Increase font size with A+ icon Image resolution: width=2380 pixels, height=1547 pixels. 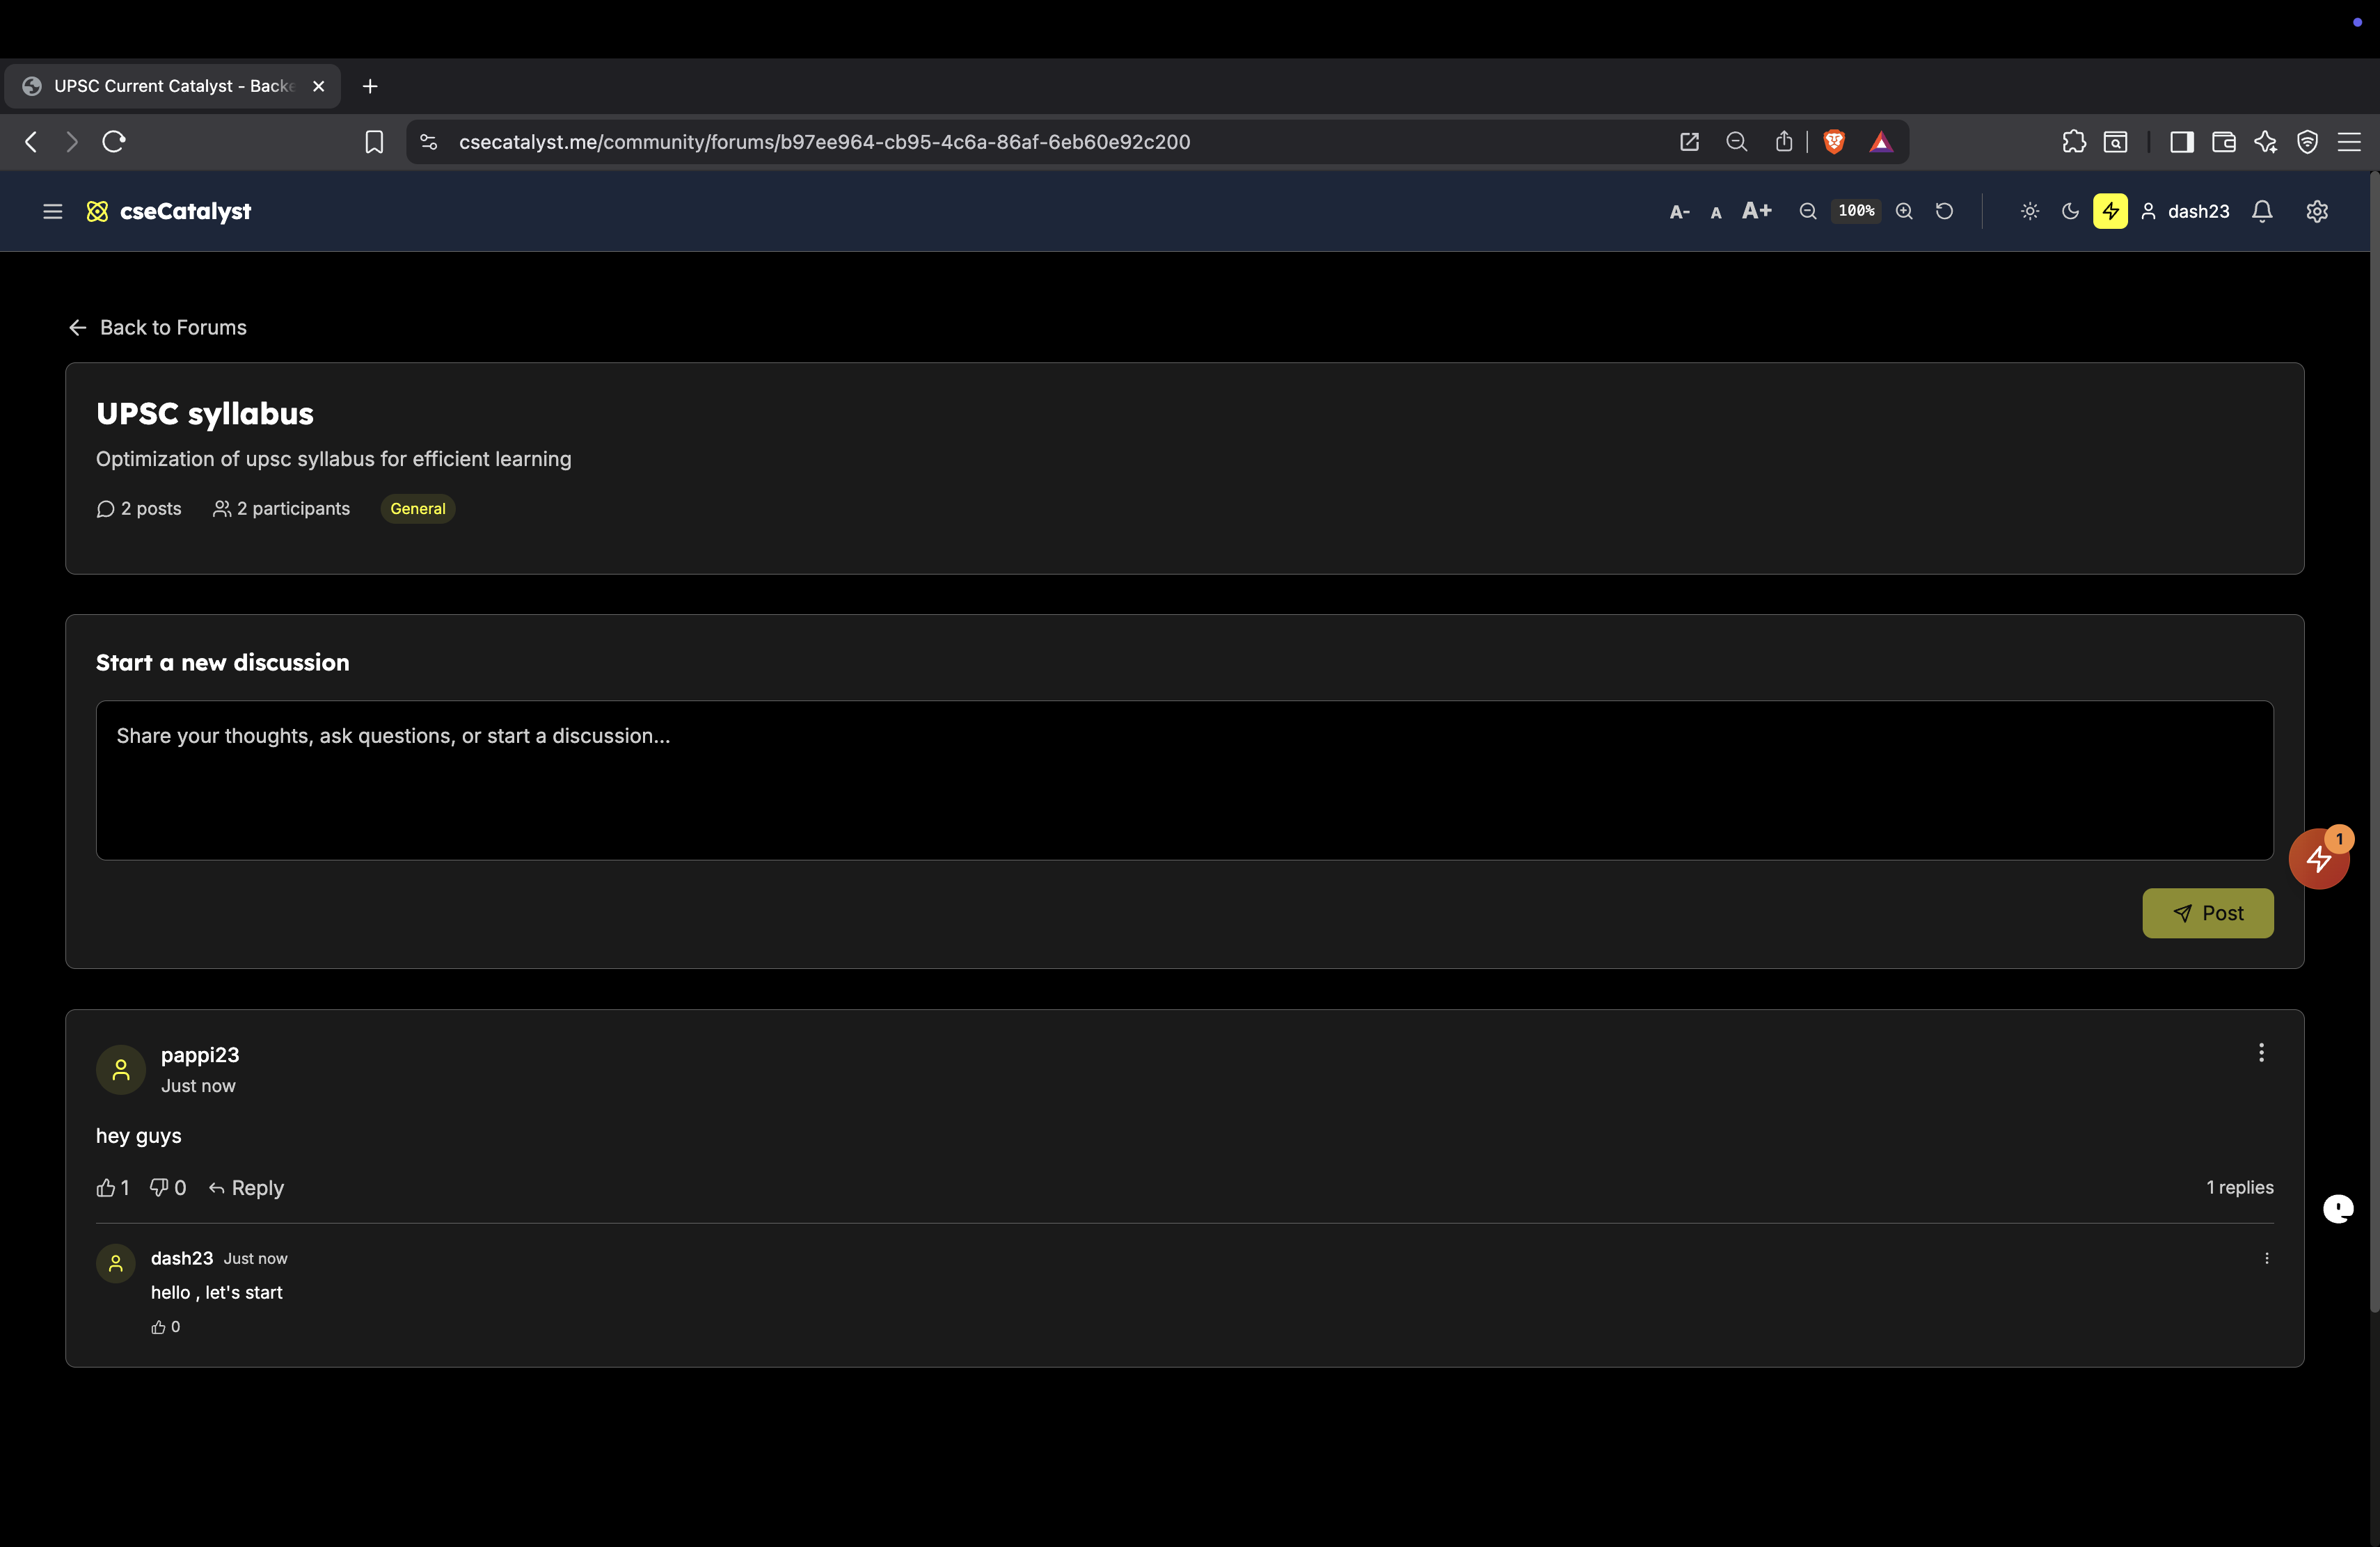point(1756,211)
